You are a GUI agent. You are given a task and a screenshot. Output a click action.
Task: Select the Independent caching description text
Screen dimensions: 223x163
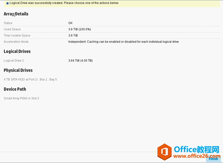124,42
